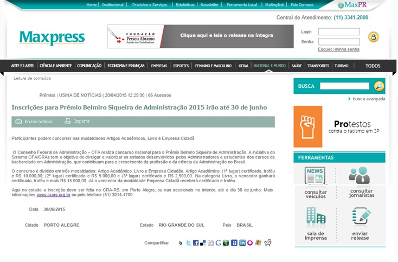
Task: Click the Maxpress logo
Action: (52, 37)
